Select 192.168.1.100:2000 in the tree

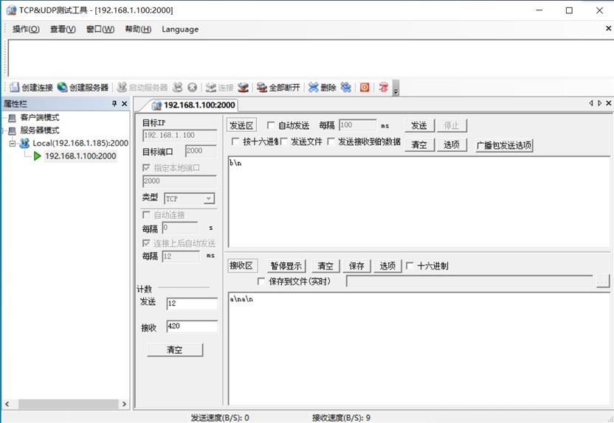[80, 156]
